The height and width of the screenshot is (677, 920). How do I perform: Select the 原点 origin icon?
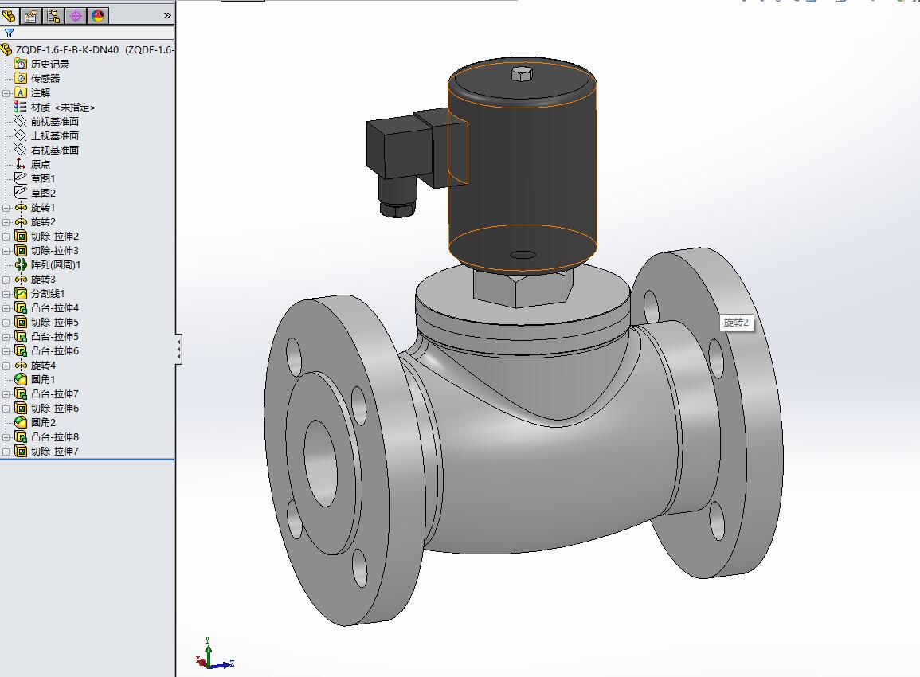(21, 164)
